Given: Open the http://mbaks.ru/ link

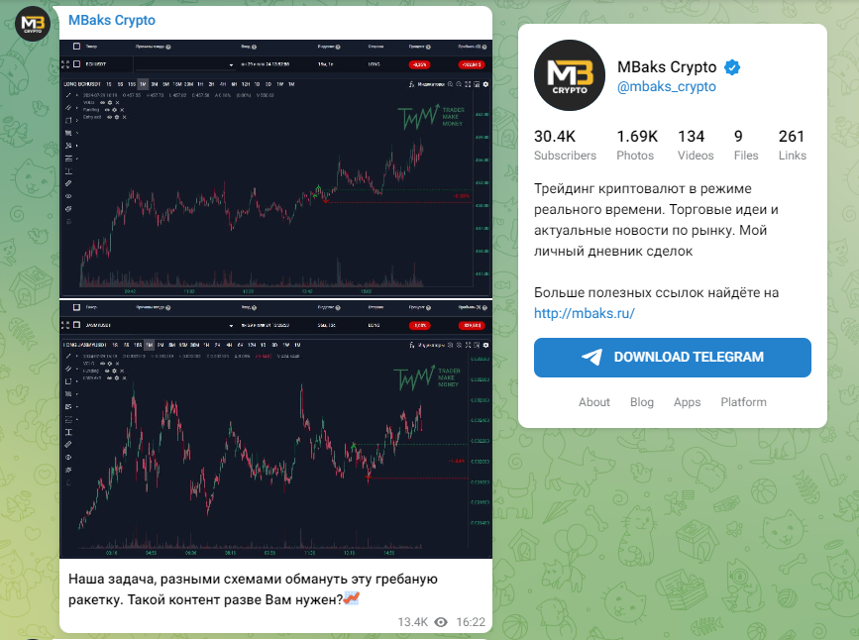Looking at the screenshot, I should [x=584, y=313].
